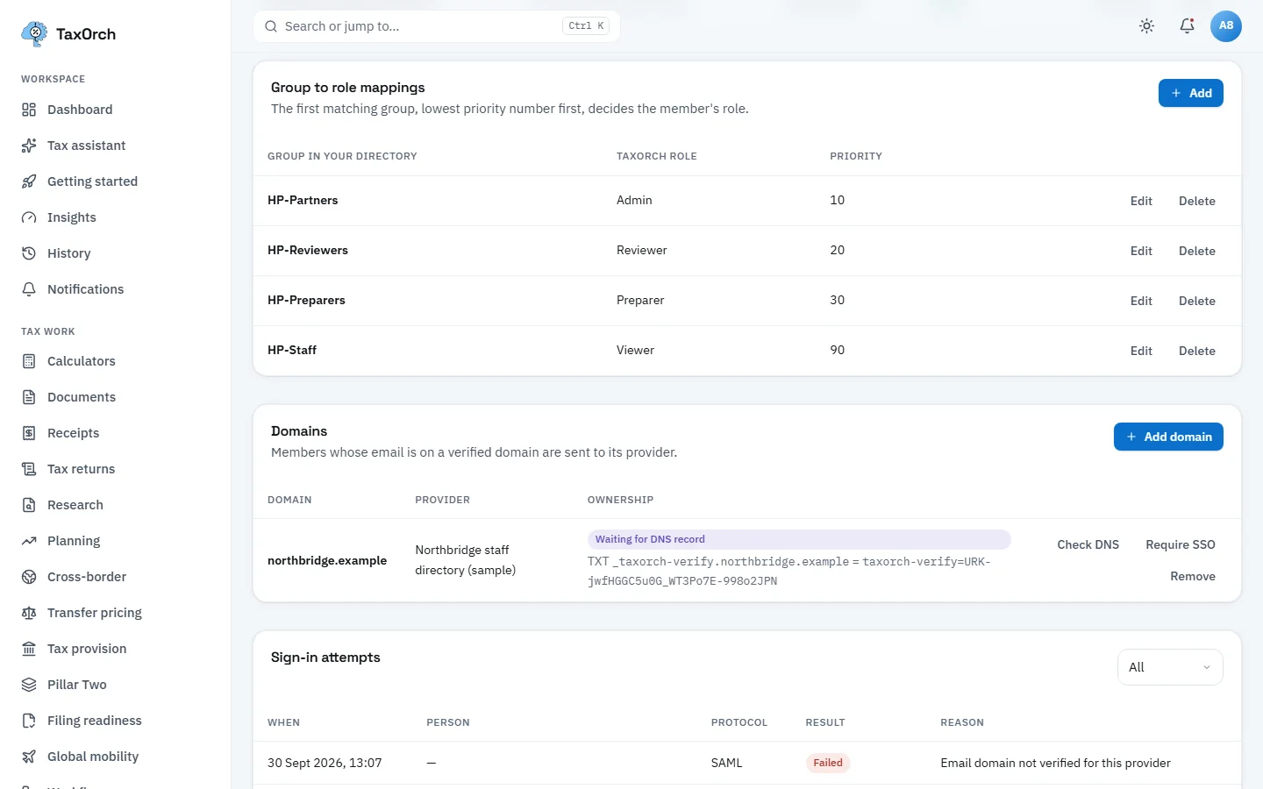Click the Pillar Two layers icon
The height and width of the screenshot is (789, 1263).
29,685
